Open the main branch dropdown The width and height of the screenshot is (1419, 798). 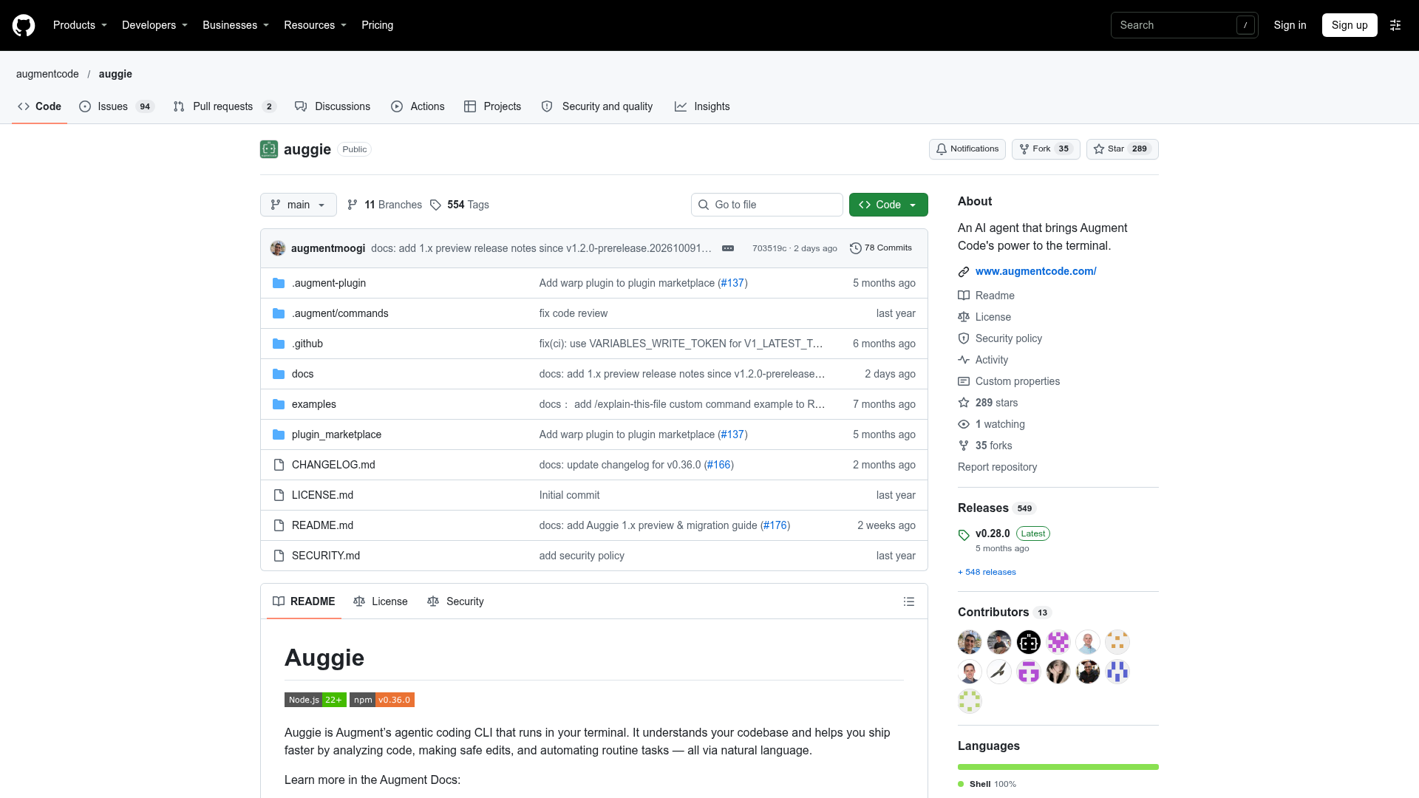[298, 205]
